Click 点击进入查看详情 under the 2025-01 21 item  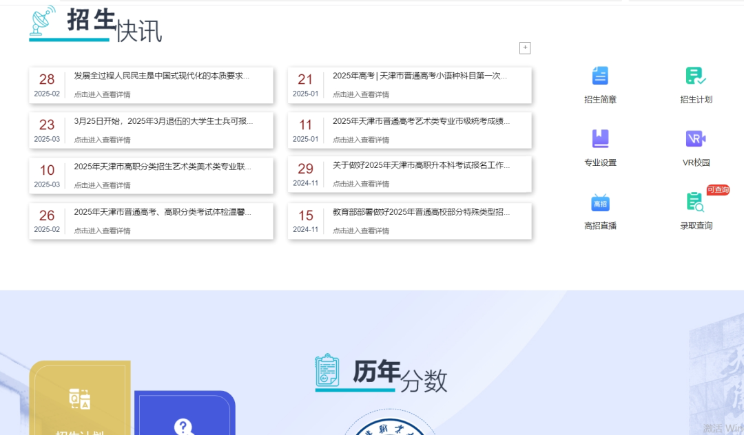361,94
